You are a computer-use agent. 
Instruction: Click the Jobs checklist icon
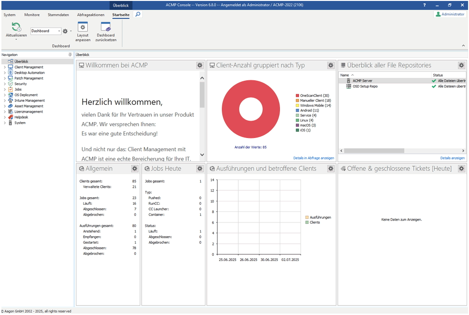(10, 89)
